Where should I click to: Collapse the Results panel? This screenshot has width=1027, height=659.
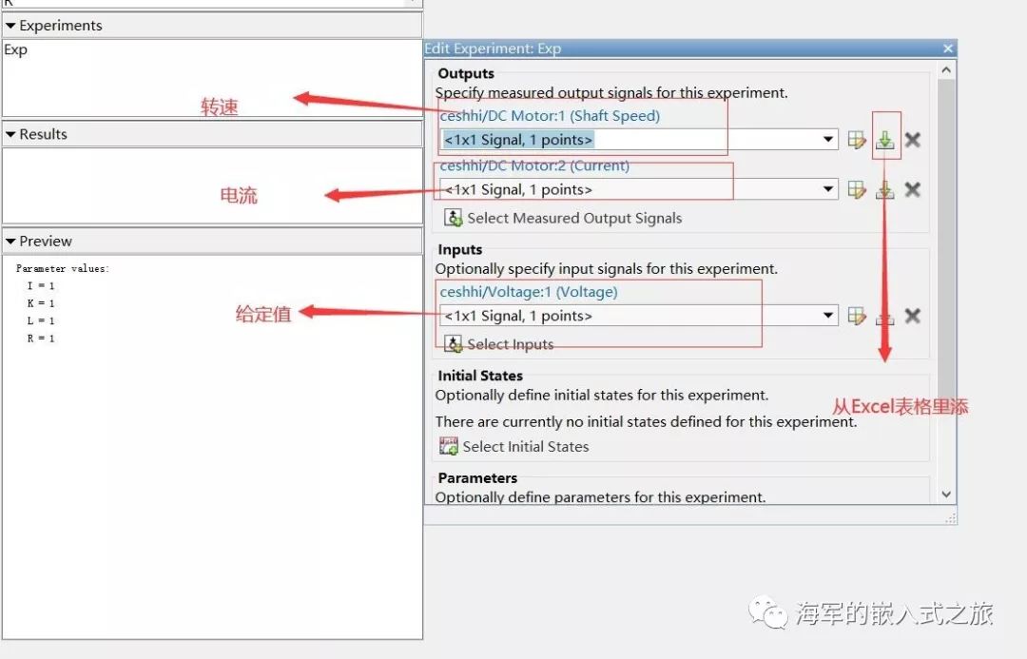[x=10, y=134]
